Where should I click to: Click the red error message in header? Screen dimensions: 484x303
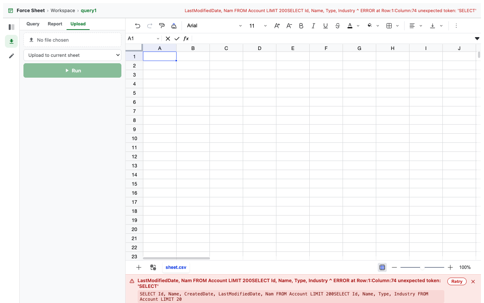tap(330, 11)
